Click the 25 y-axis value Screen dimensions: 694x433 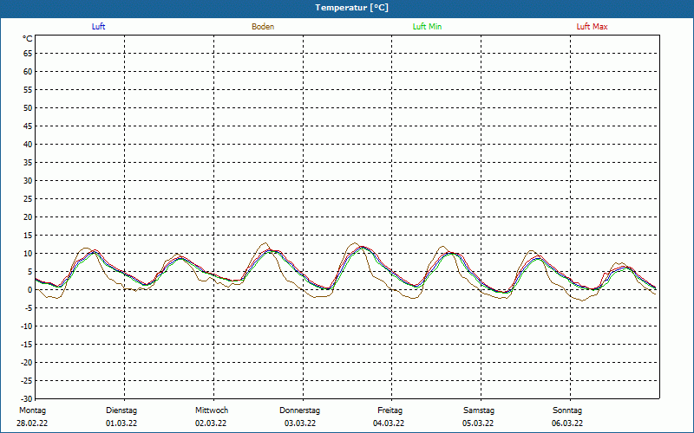(x=28, y=199)
